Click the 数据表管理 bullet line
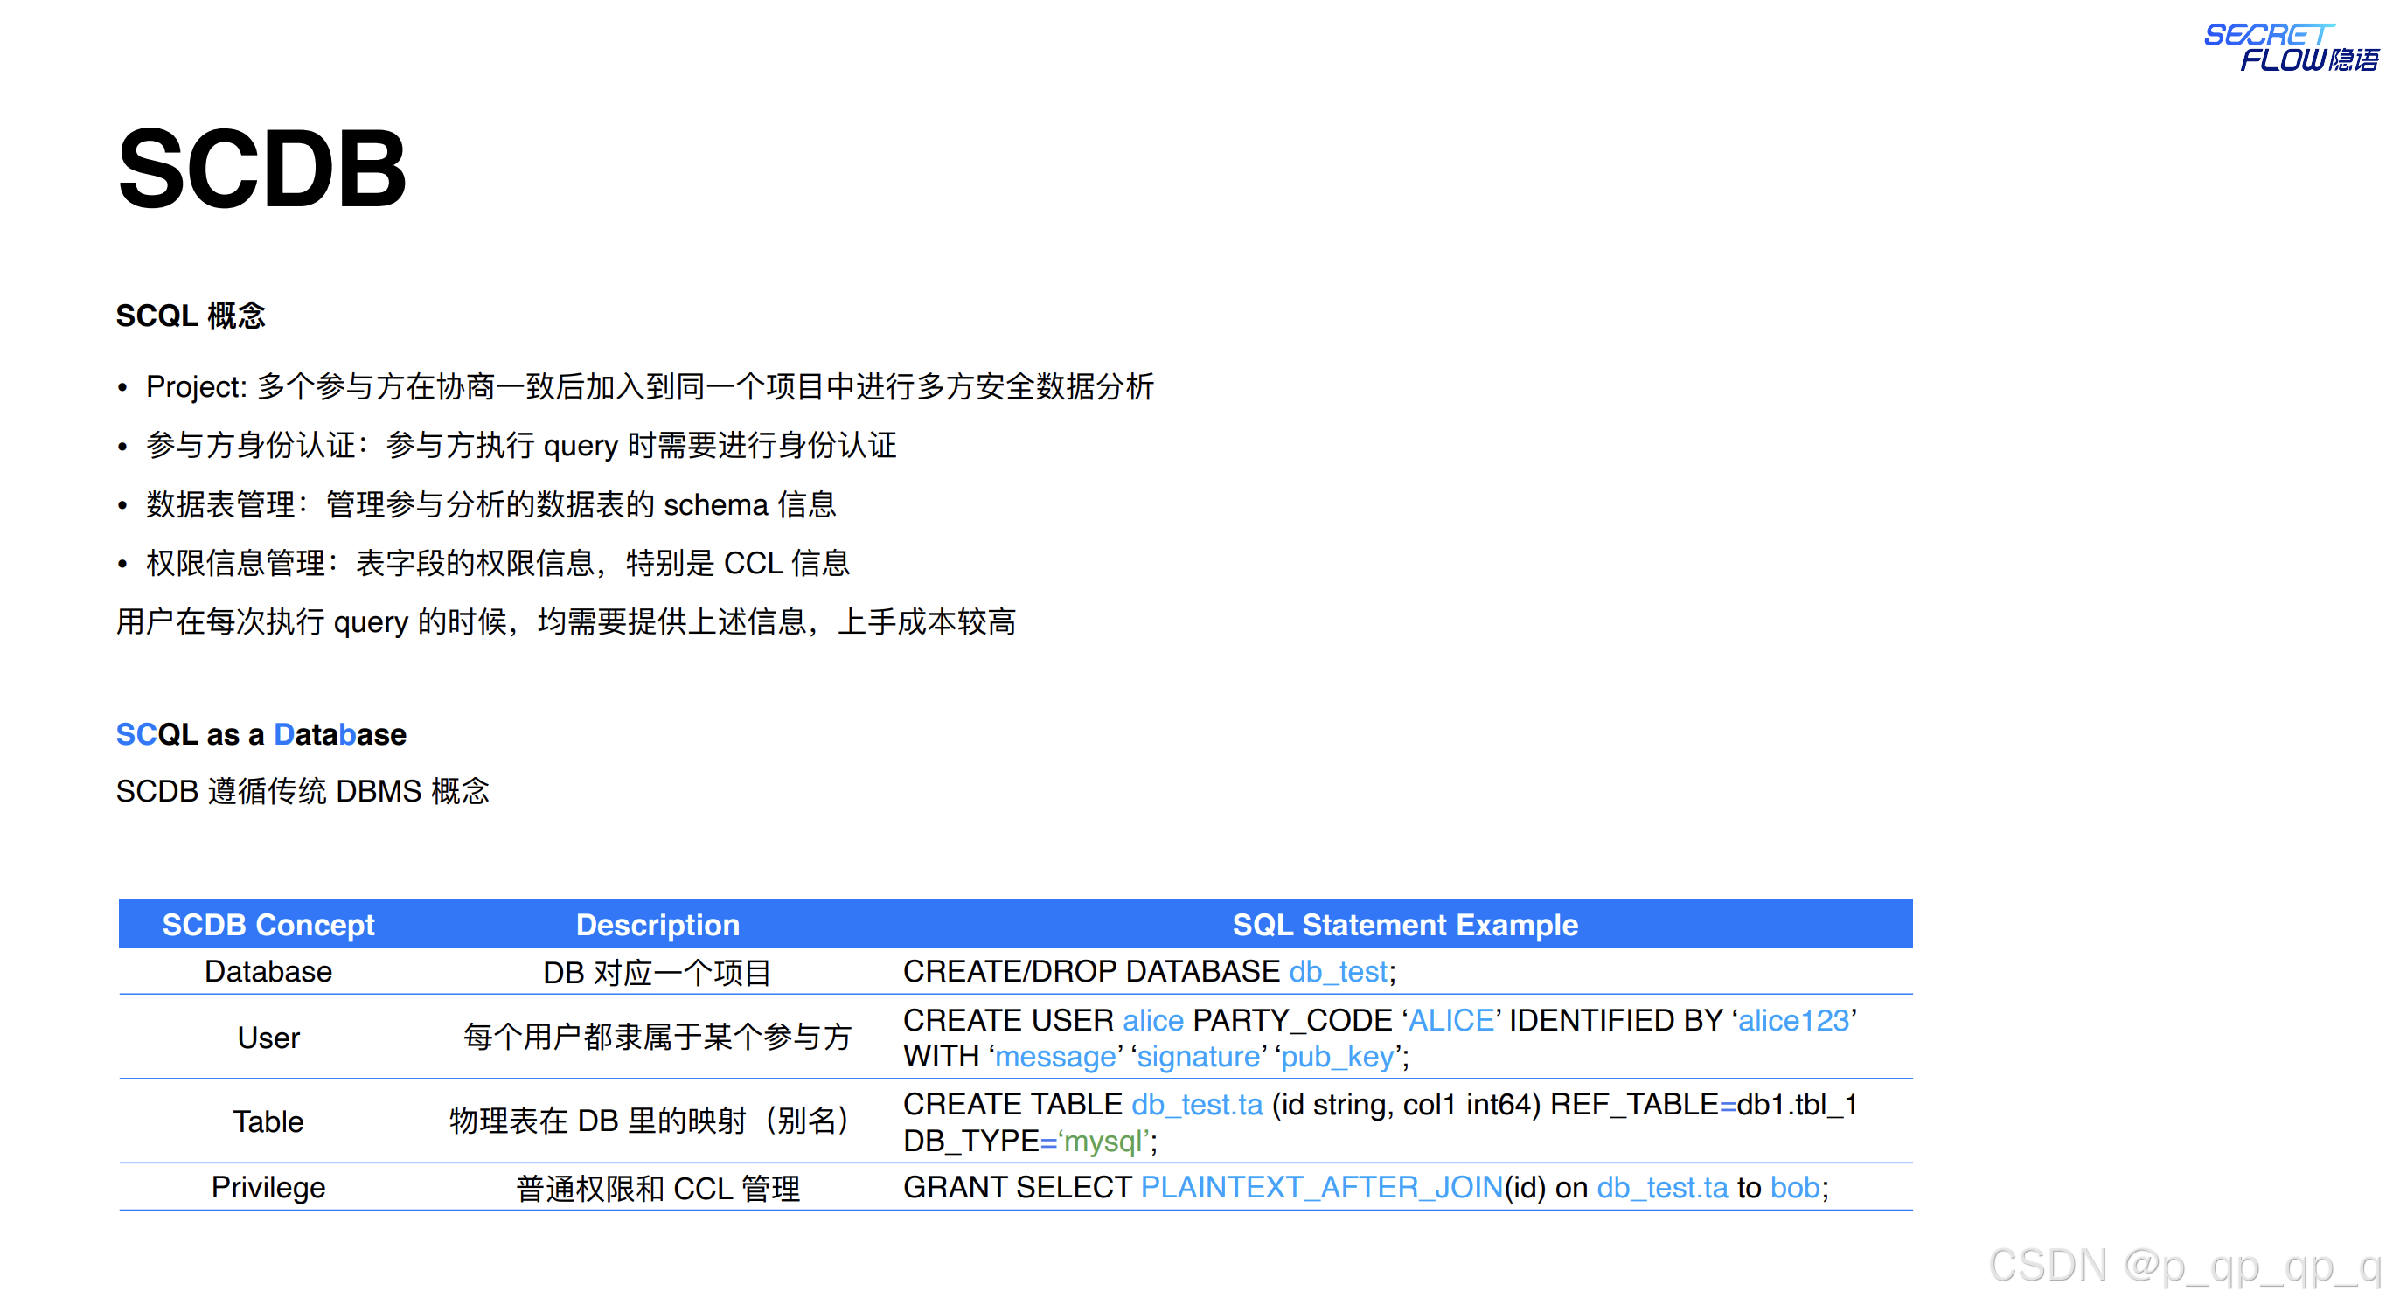Image resolution: width=2386 pixels, height=1305 pixels. pos(490,504)
